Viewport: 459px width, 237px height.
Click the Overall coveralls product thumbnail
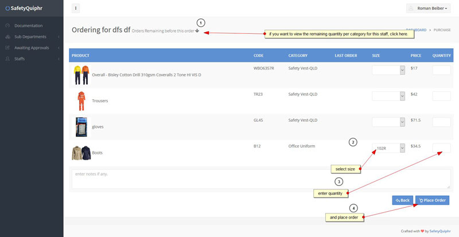81,75
